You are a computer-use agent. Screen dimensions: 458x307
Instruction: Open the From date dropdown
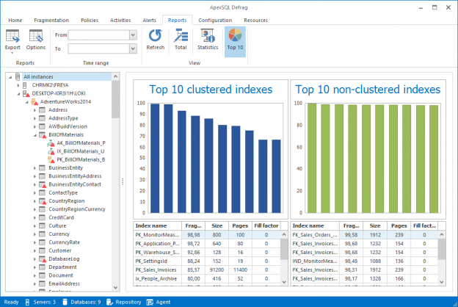(x=133, y=35)
